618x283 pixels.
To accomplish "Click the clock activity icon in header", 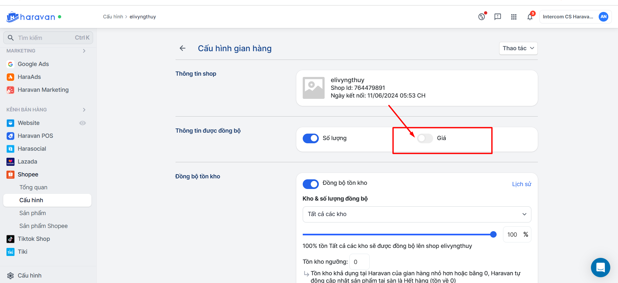I will [481, 17].
